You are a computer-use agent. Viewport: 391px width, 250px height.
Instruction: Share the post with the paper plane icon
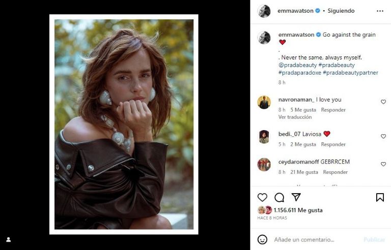(x=296, y=197)
